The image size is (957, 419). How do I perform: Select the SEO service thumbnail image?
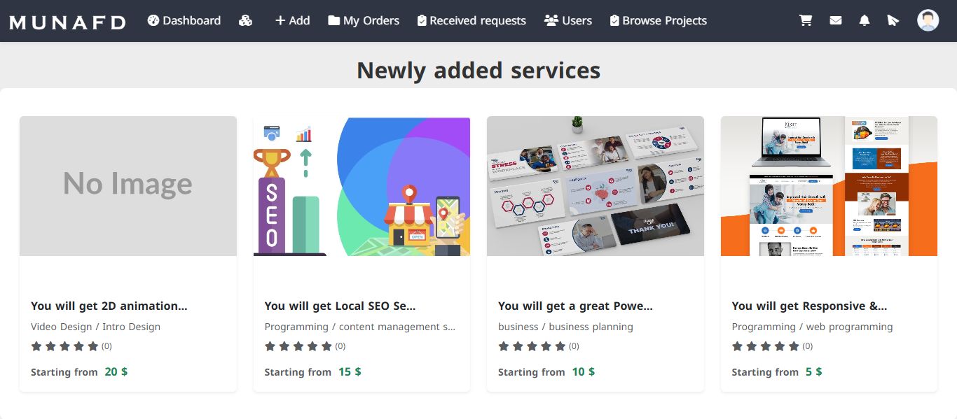[362, 186]
